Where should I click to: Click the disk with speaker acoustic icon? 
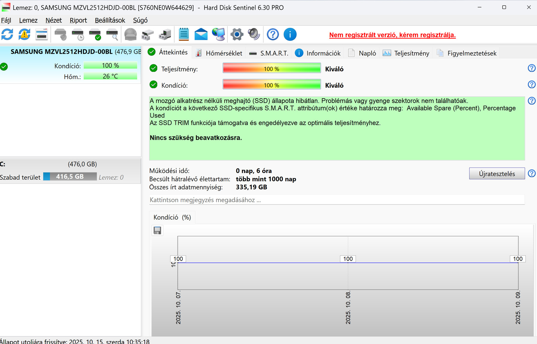pos(61,34)
